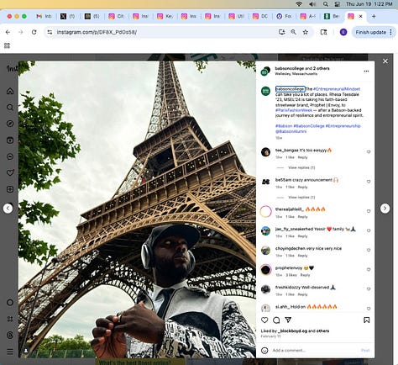
Task: Open macOS Spotlight search in menu bar
Action: point(325,4)
